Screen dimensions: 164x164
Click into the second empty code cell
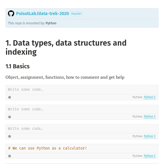pyautogui.click(x=82, y=109)
